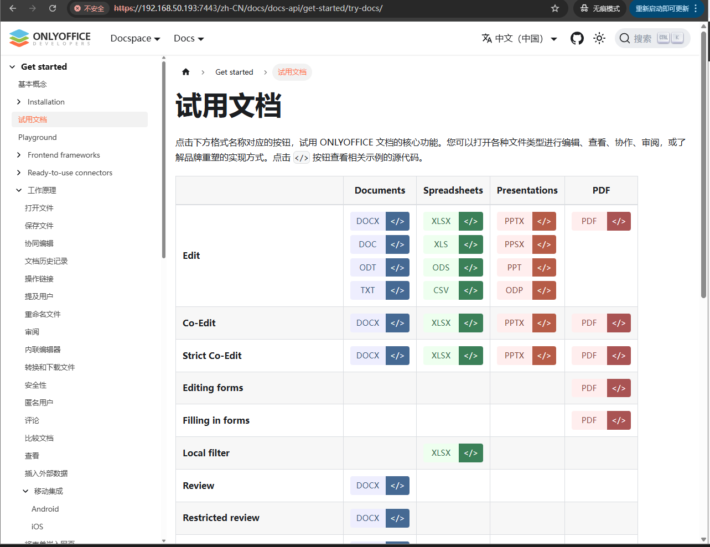Screen dimensions: 710x547
Task: Open the Docspace dropdown menu
Action: point(135,38)
